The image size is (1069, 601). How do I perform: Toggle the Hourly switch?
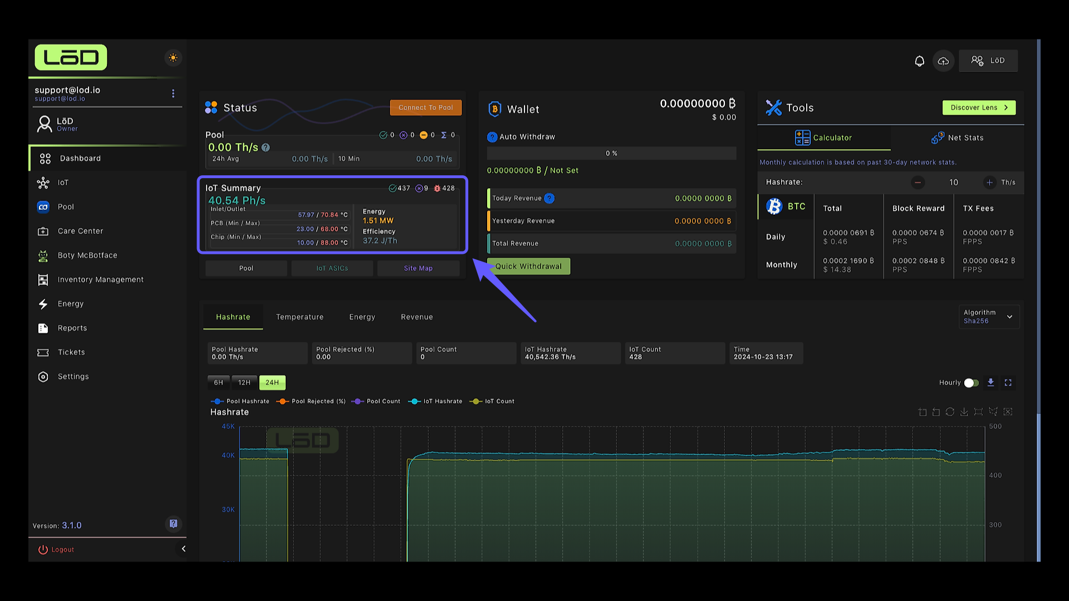click(971, 383)
